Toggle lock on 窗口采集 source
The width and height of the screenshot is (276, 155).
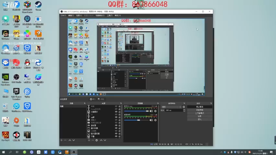click(119, 128)
